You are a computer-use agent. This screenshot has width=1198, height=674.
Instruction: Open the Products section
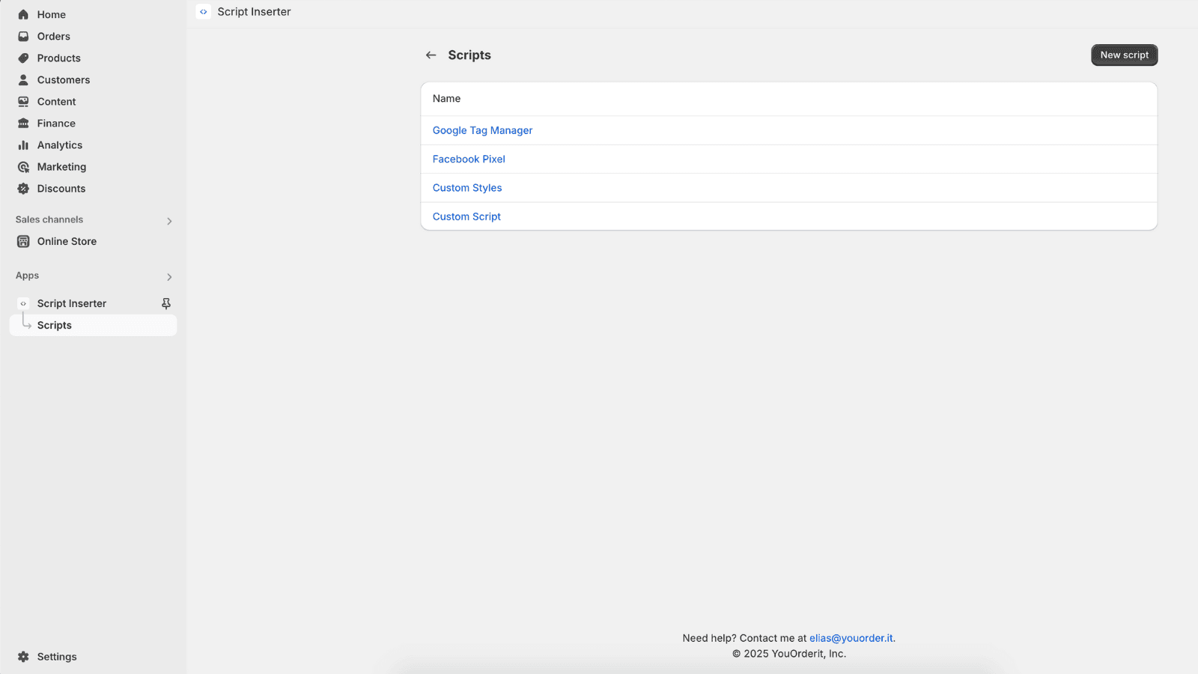59,58
